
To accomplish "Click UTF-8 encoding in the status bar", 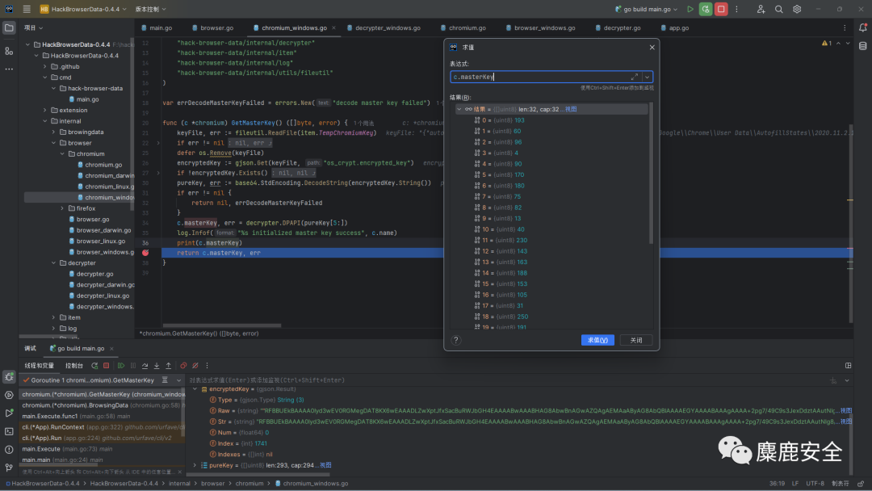I will (815, 483).
